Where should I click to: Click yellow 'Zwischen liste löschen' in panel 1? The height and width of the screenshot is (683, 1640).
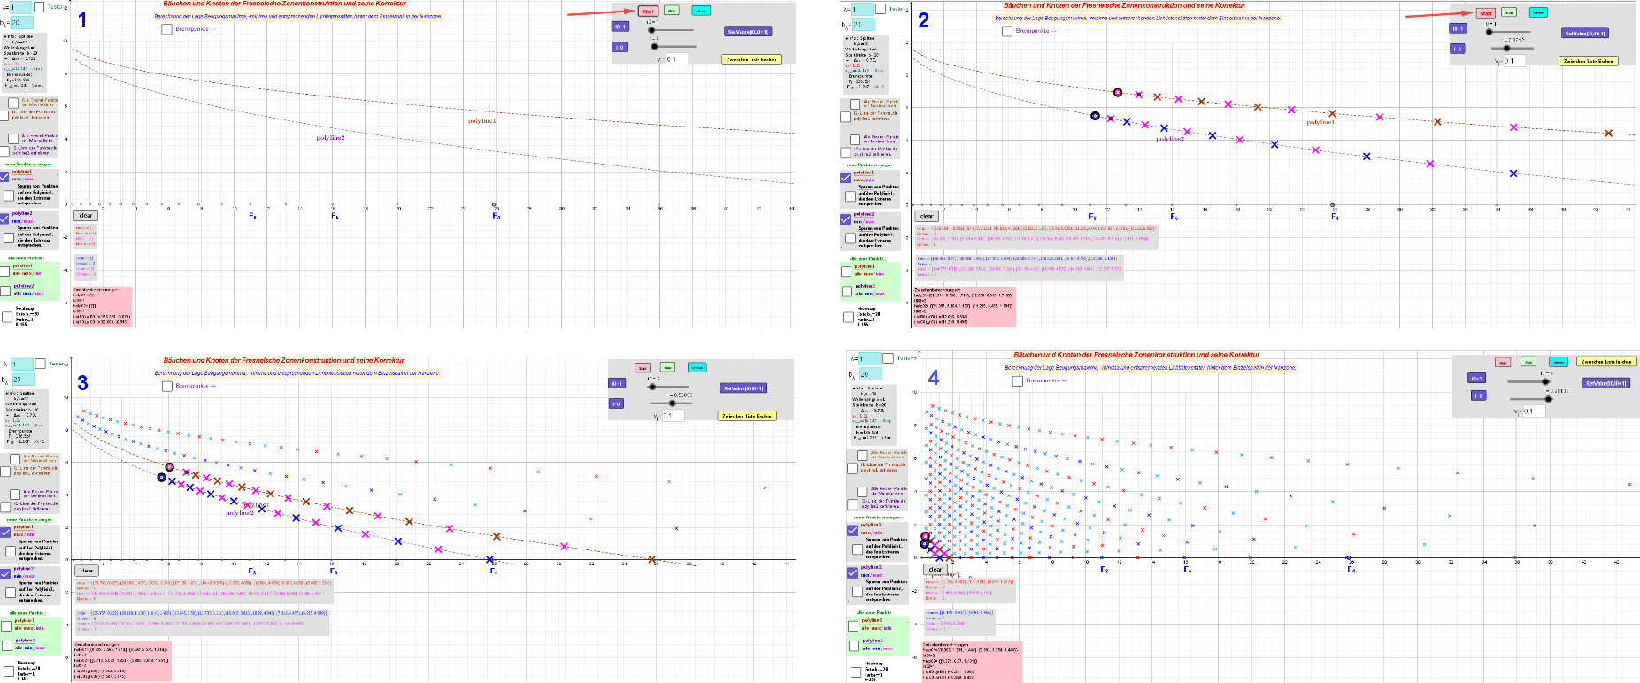click(x=751, y=59)
